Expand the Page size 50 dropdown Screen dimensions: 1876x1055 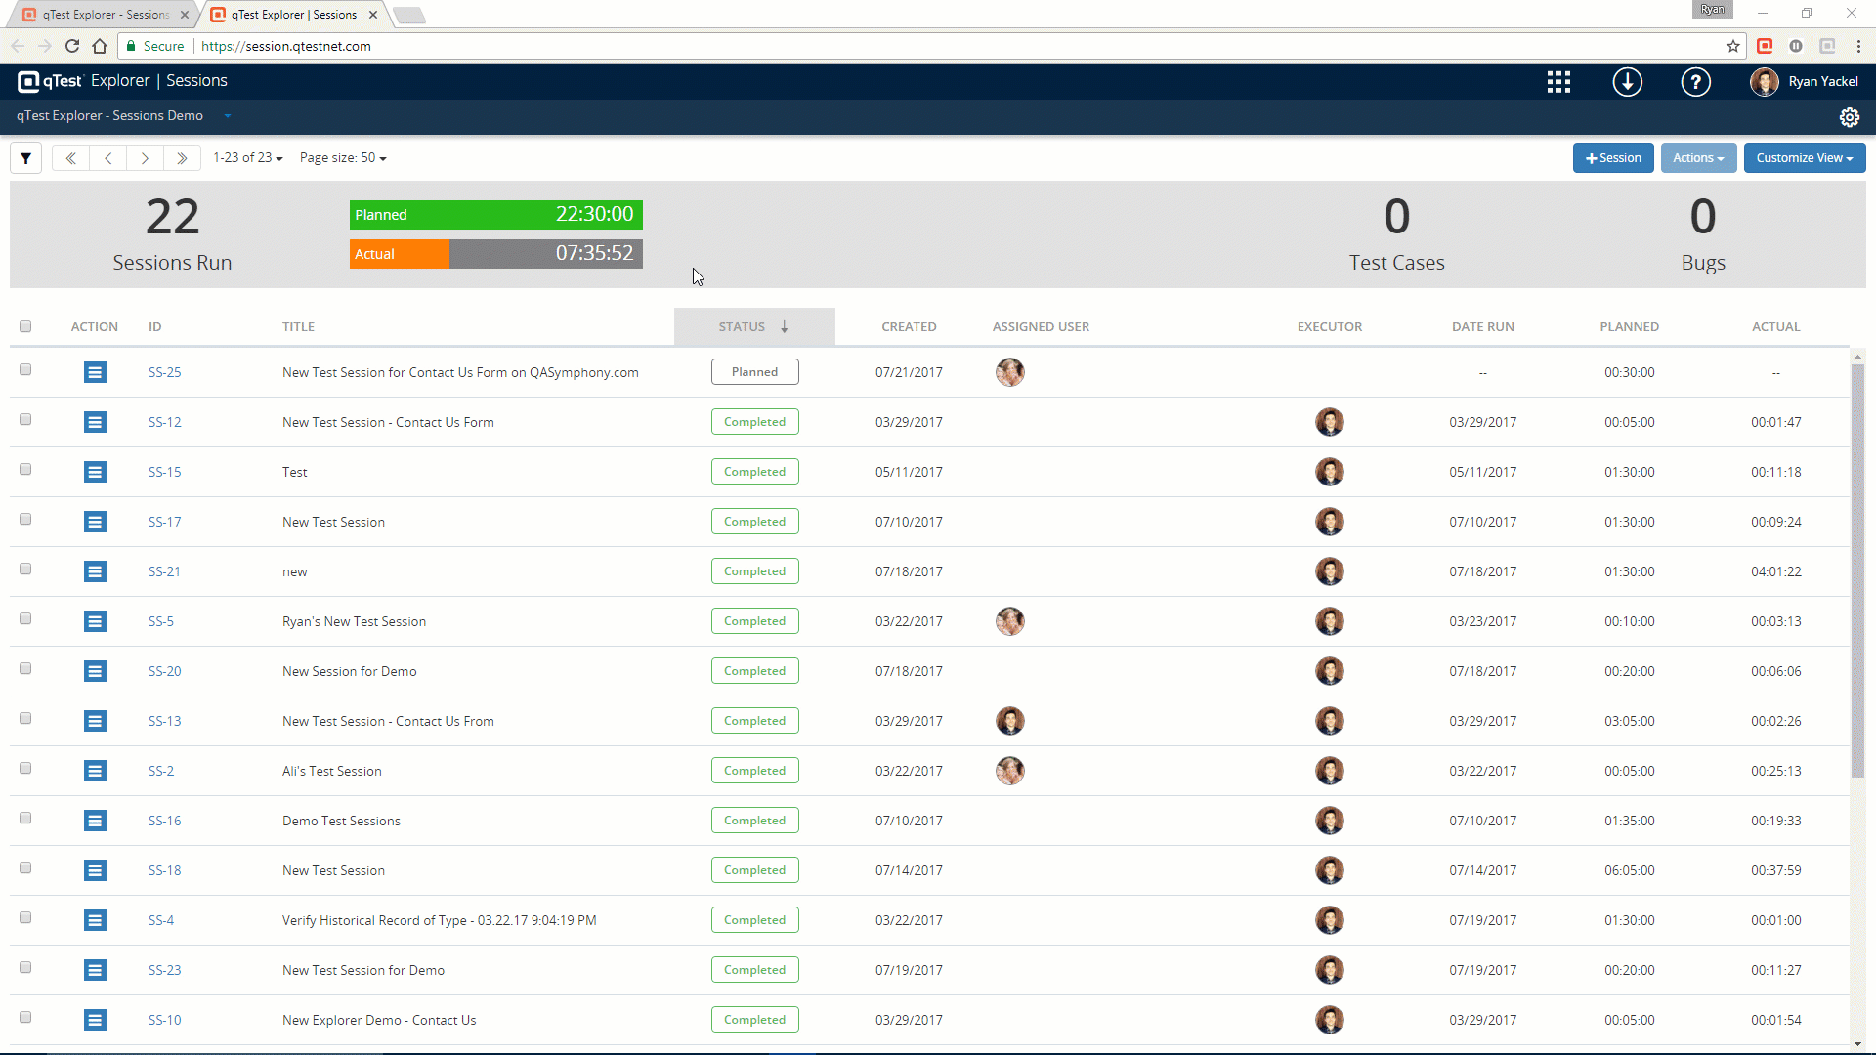coord(343,158)
